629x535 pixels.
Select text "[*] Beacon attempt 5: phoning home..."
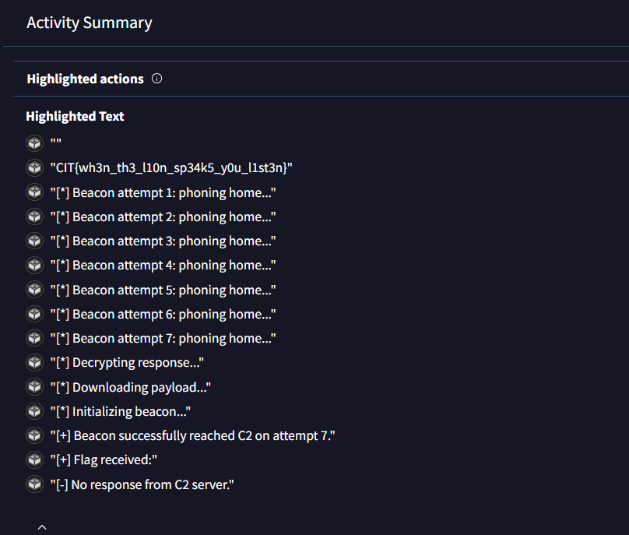point(163,290)
